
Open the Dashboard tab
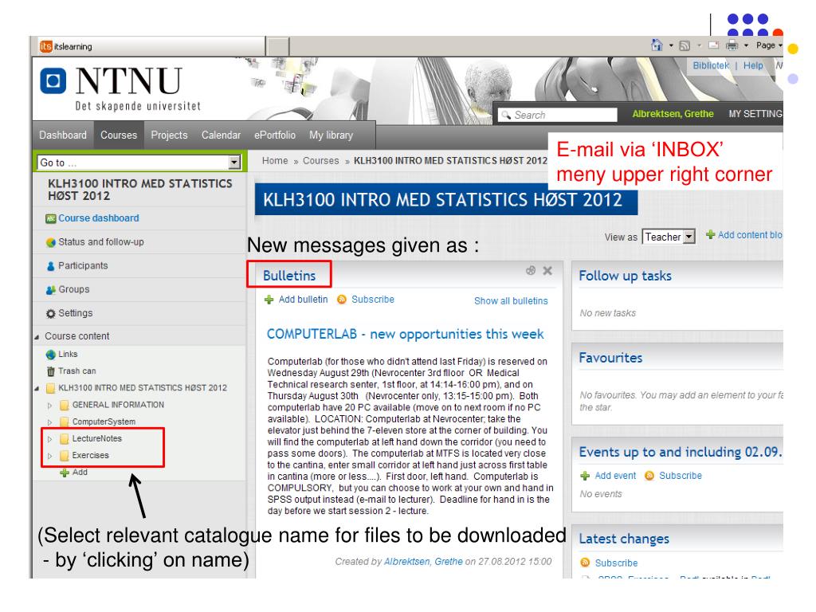click(x=63, y=135)
